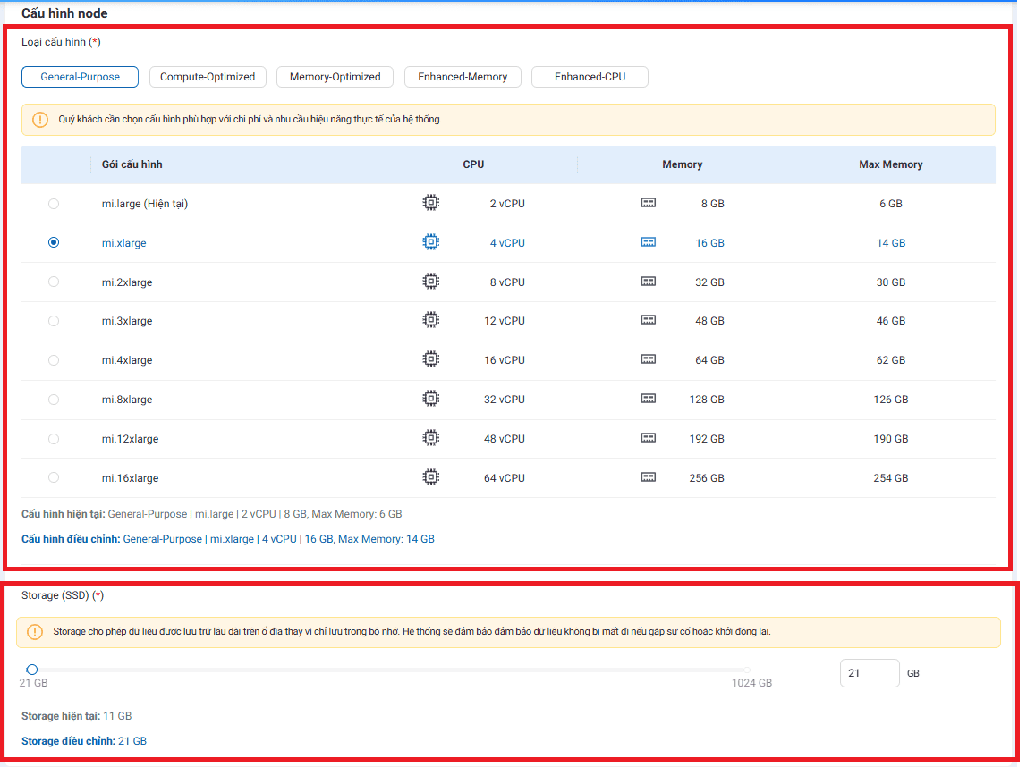Choose the mi.large (Hiện tại) radio option
This screenshot has height=767, width=1027.
point(54,204)
